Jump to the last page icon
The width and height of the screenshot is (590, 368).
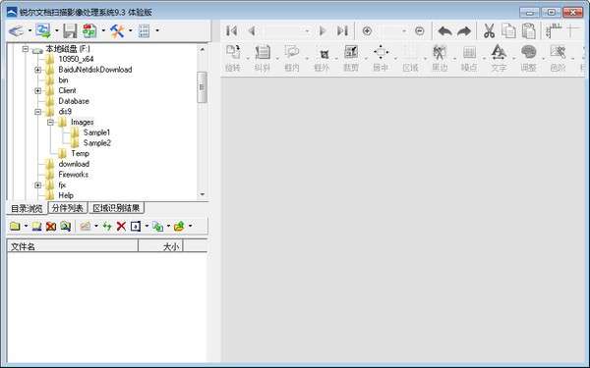tap(342, 30)
